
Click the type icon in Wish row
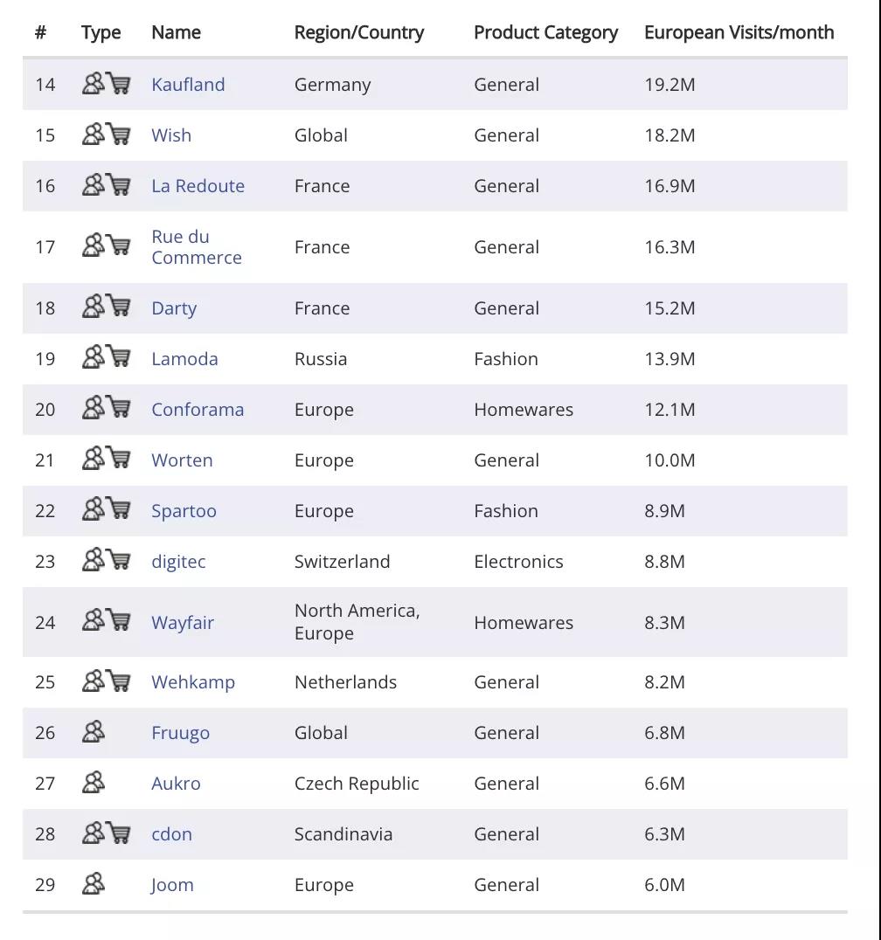(x=106, y=135)
